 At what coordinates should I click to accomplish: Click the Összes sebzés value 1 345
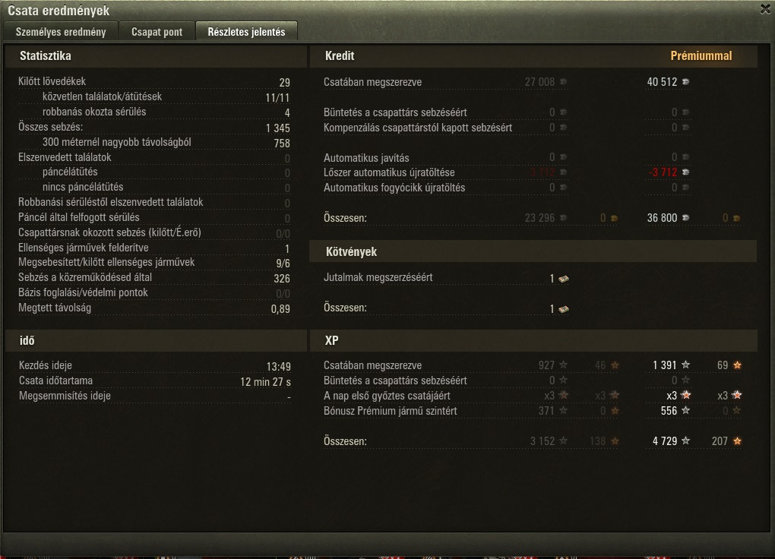click(278, 128)
